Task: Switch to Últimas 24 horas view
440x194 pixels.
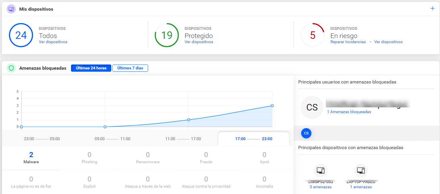Action: [x=91, y=68]
